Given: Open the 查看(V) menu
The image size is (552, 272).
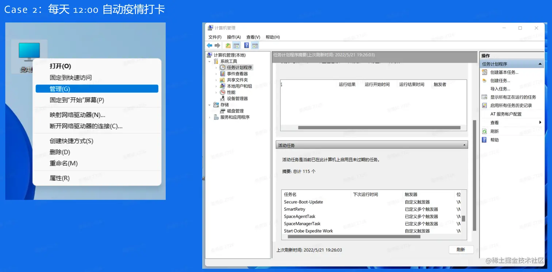Looking at the screenshot, I should (x=253, y=37).
